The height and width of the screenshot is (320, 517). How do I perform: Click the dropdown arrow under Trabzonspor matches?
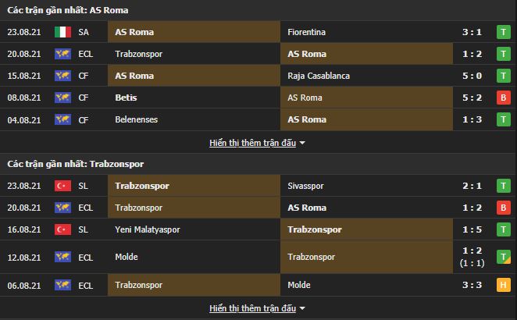(x=302, y=309)
